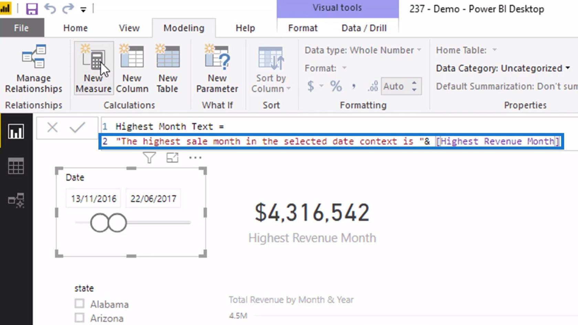Screen dimensions: 578x325
Task: Click the end date field 22/06/2017
Action: coord(153,198)
